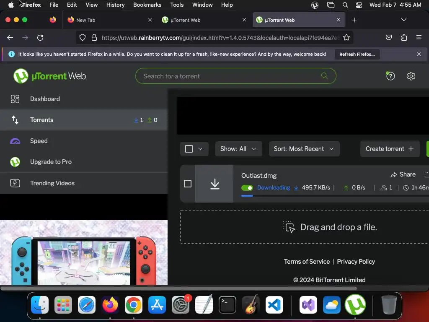Open Google Chrome from the Dock
The image size is (429, 322).
134,304
